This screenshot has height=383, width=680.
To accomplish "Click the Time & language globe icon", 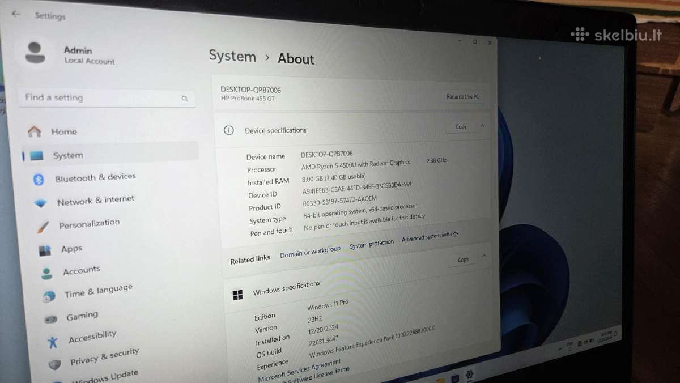I will [49, 296].
